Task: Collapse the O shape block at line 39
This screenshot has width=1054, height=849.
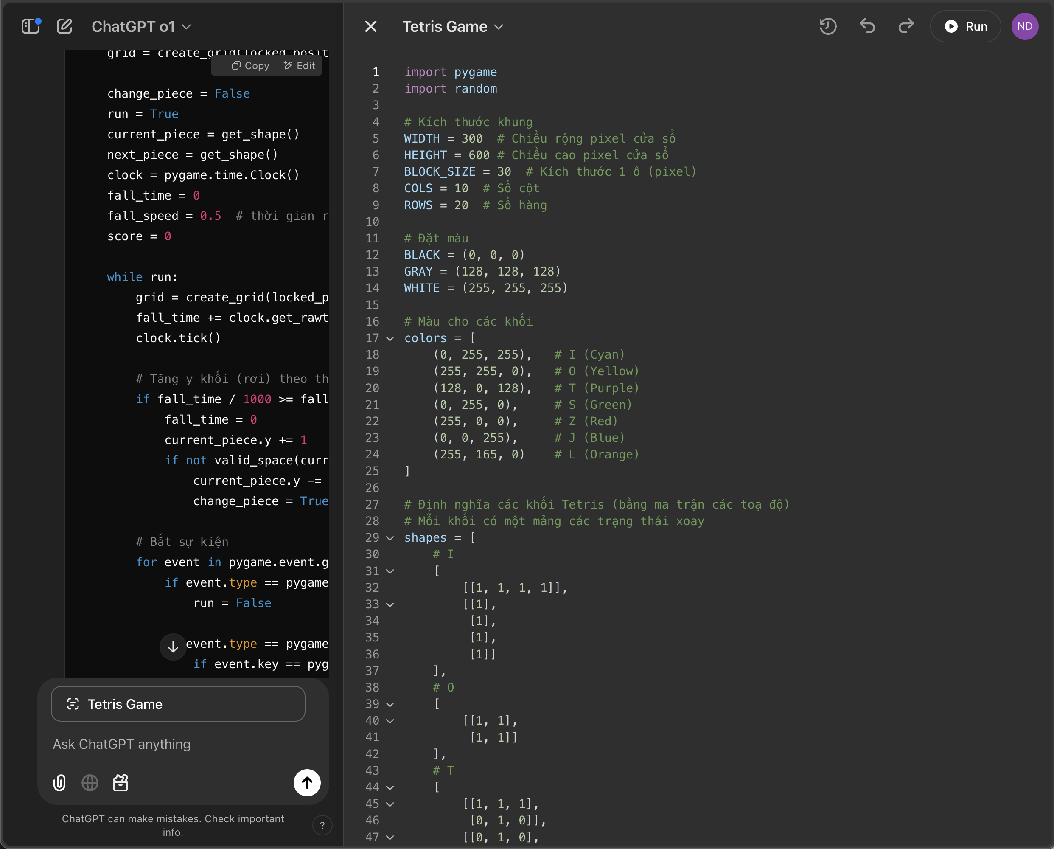Action: pyautogui.click(x=390, y=704)
